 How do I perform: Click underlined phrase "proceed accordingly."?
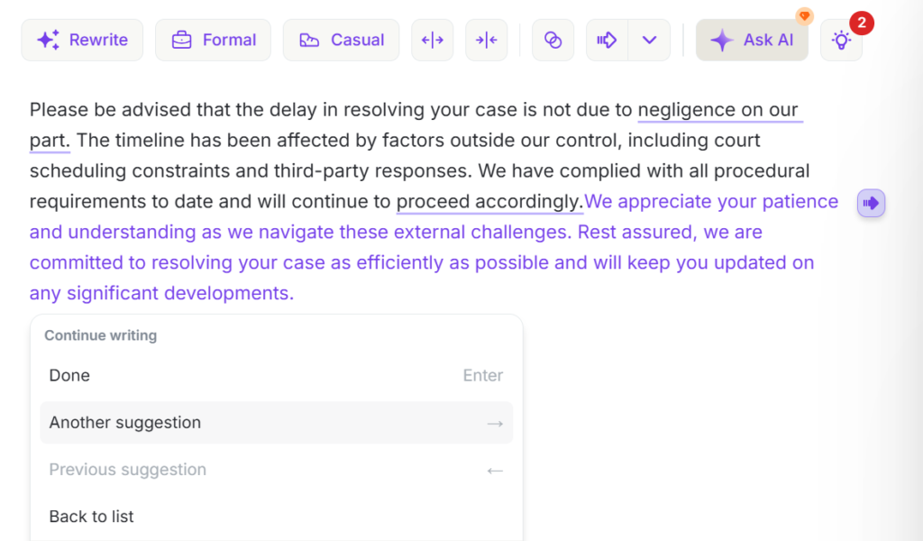489,201
